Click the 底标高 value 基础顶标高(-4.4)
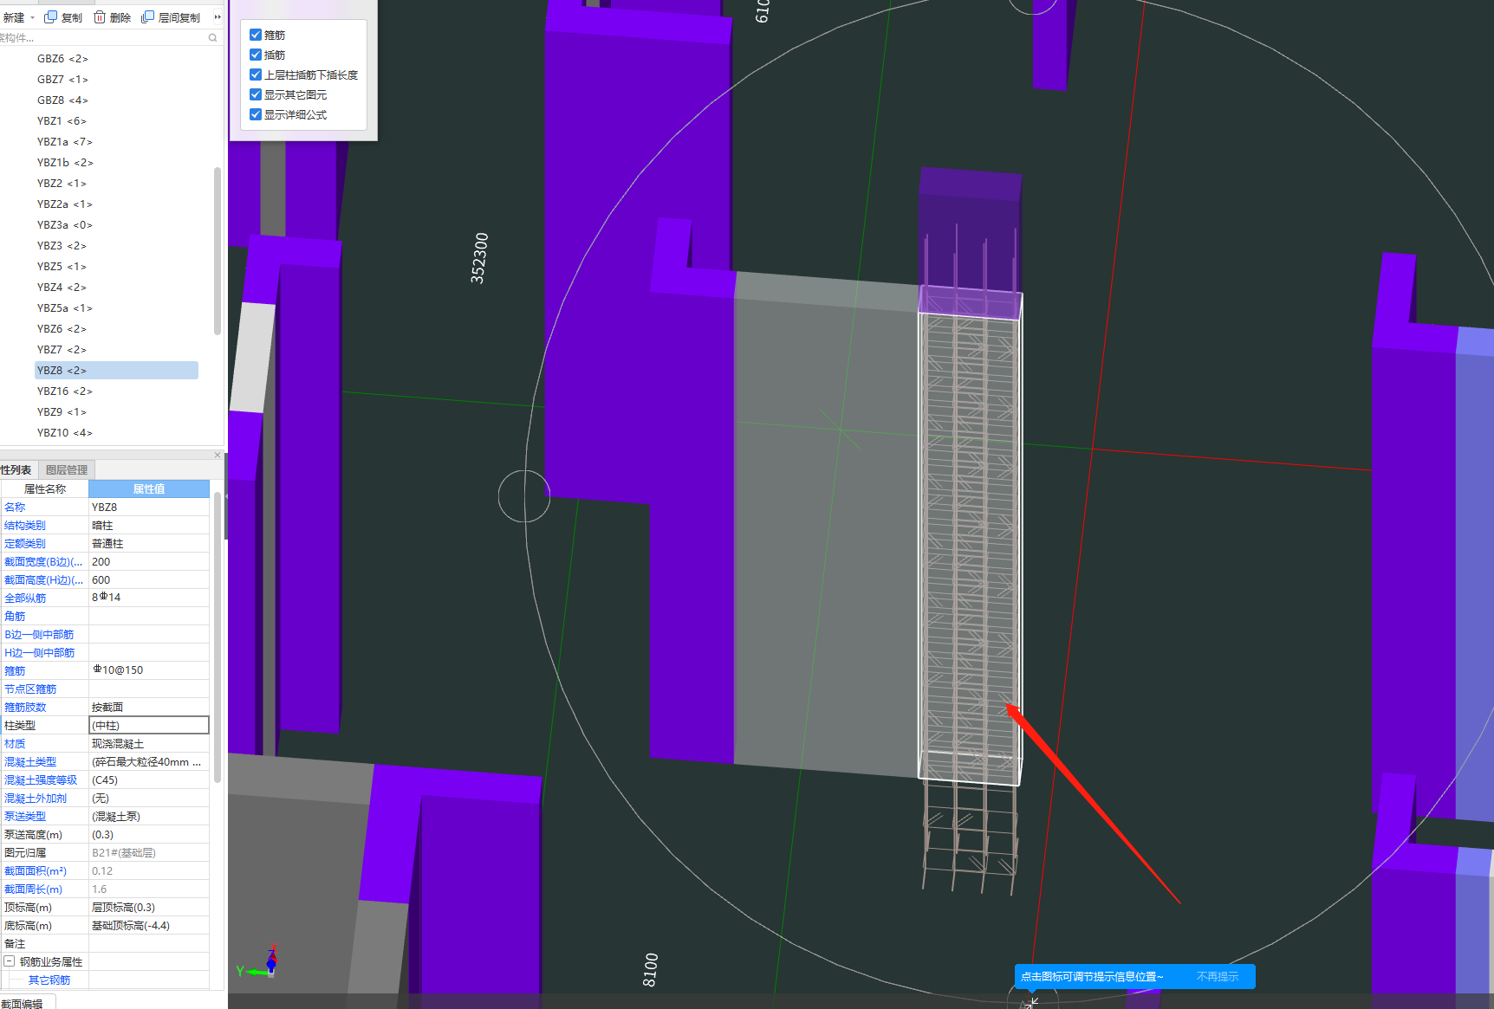 149,926
